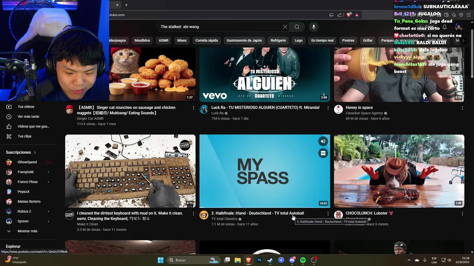Open options for dirtiest keyboard video
Screen dimensions: 474x266
(x=193, y=214)
